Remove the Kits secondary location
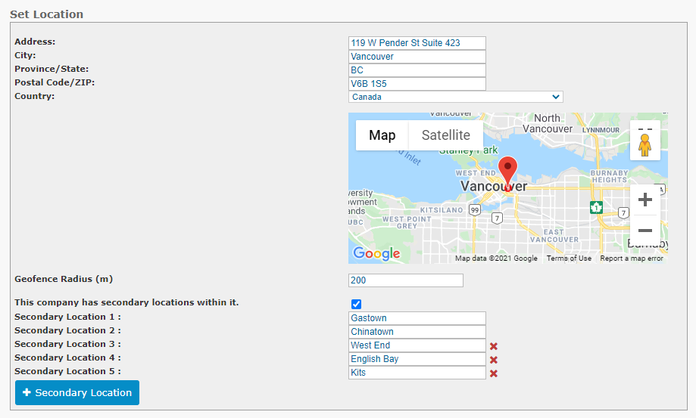Image resolution: width=696 pixels, height=418 pixels. point(493,373)
